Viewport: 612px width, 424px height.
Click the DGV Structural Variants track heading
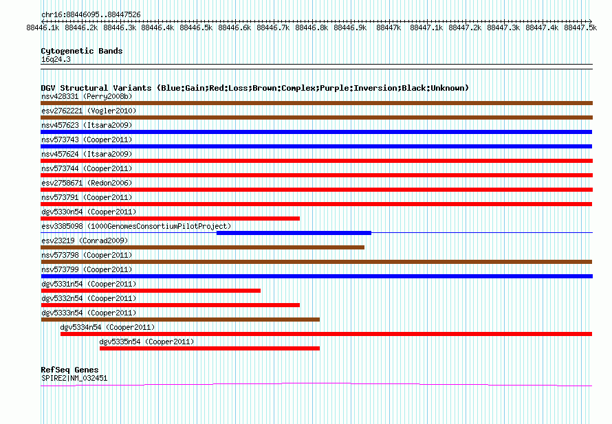pos(255,88)
